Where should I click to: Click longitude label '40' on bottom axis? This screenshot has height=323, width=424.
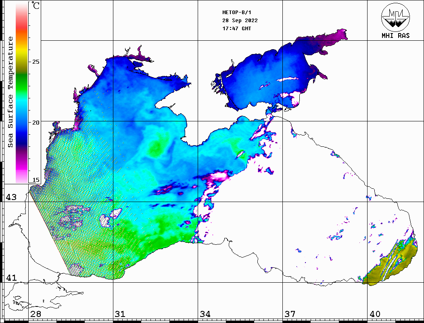(x=375, y=314)
